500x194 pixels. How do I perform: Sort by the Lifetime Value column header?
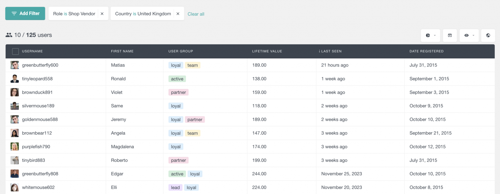[267, 51]
